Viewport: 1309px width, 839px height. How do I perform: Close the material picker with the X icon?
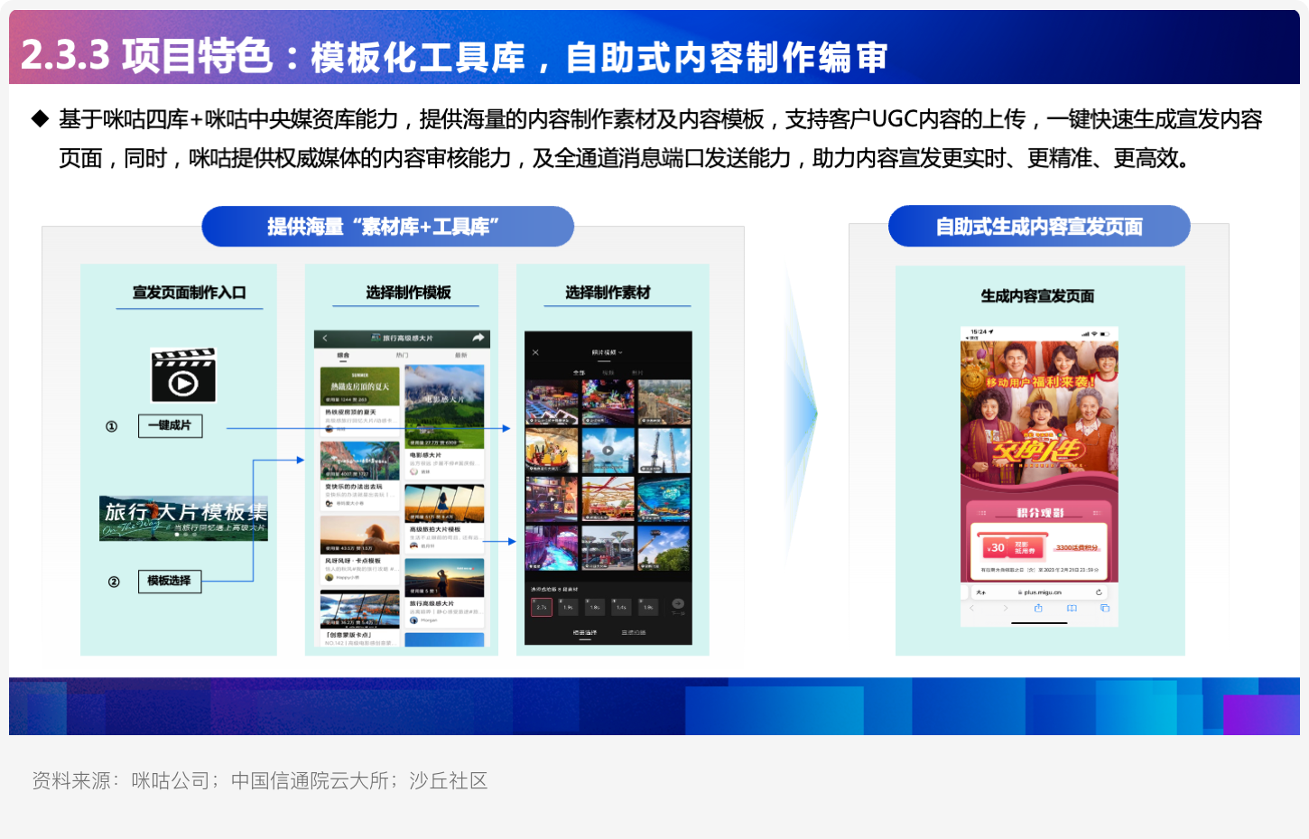535,352
